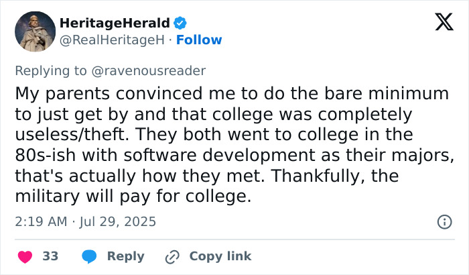Viewport: 469px width, 275px height.
Task: Click the 33 likes count
Action: click(x=50, y=256)
